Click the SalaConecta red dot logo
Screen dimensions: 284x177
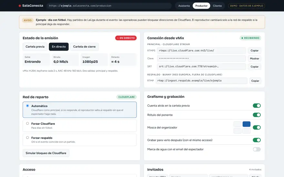(20, 6)
